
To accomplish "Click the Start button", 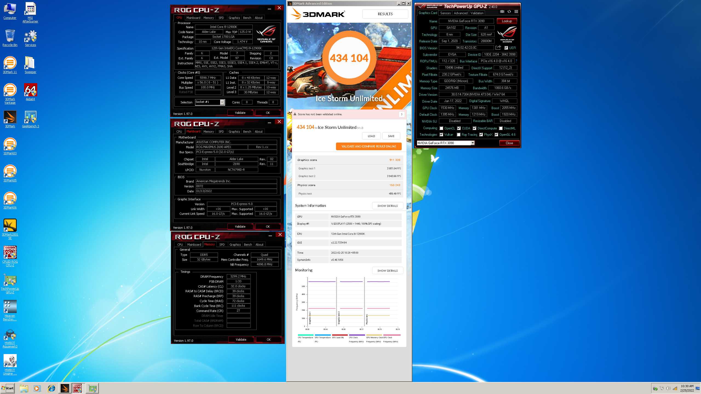I will pos(8,388).
